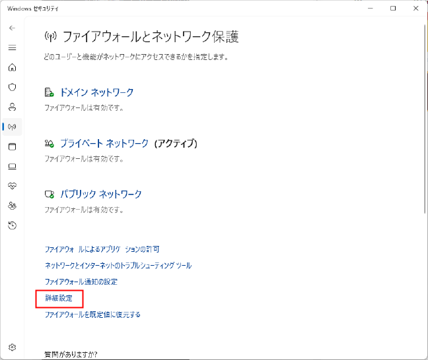Click ファイアウォールによるアプリケーションの許可 link
This screenshot has height=360, width=428.
pyautogui.click(x=102, y=249)
